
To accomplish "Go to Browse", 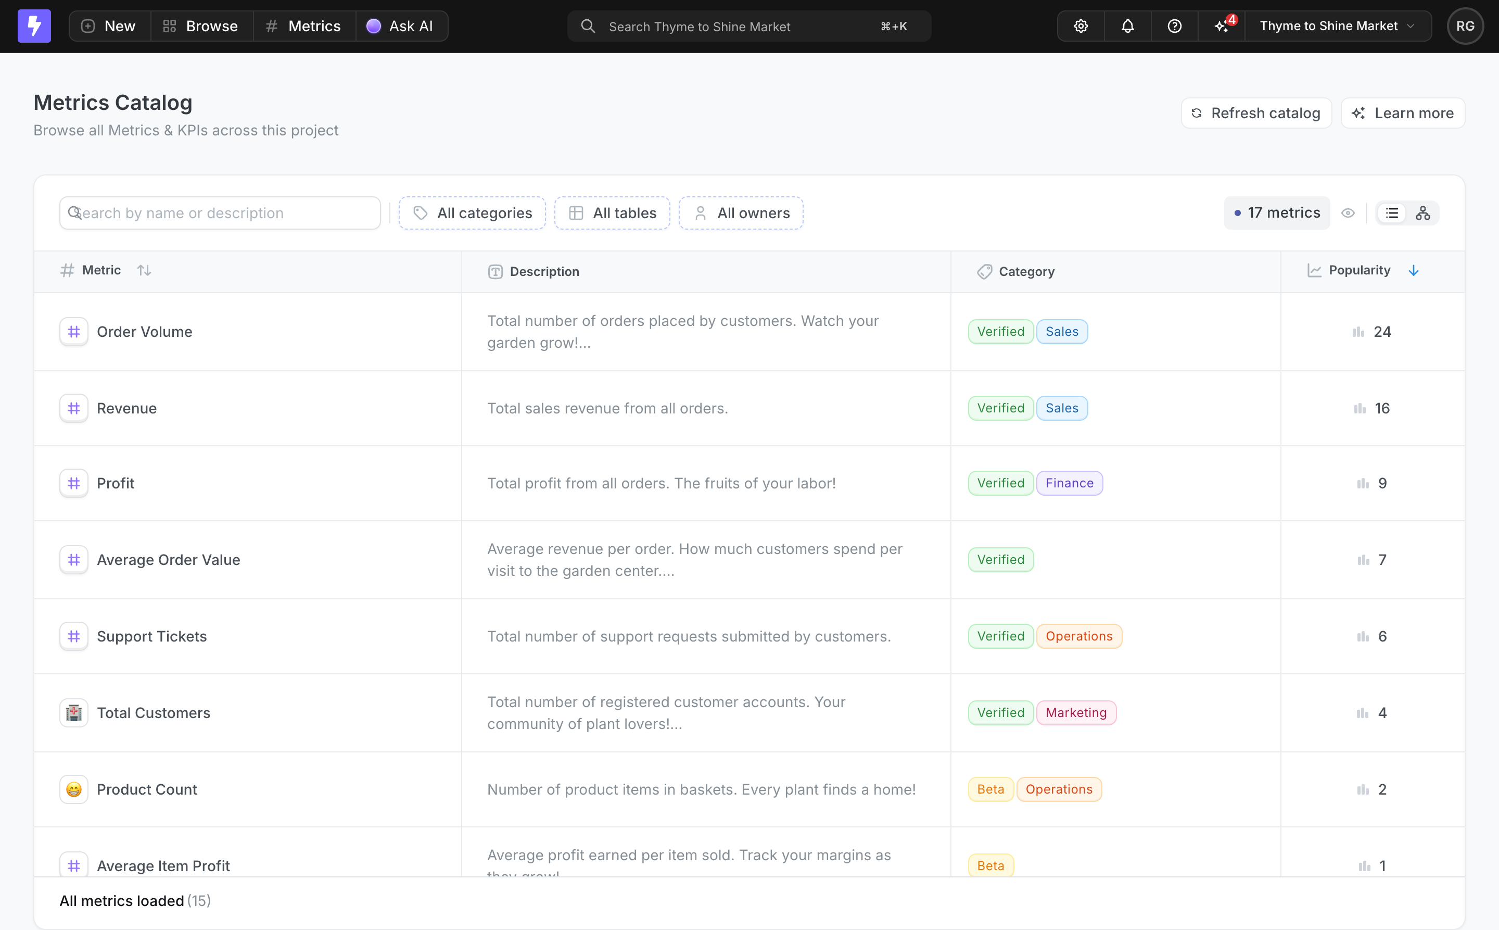I will point(201,26).
